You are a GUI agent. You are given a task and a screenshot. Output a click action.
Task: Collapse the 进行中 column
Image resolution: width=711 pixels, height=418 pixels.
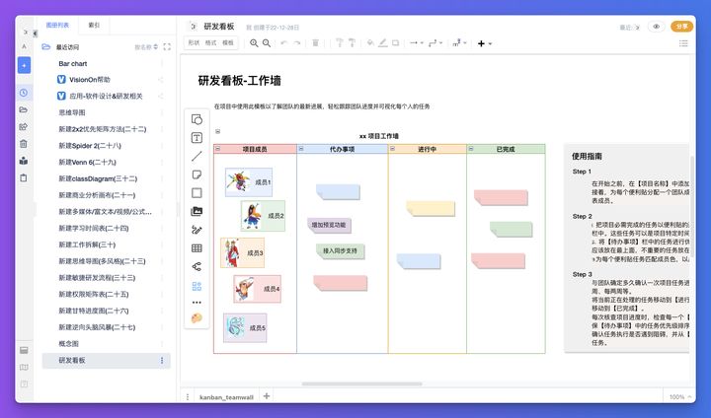[x=393, y=149]
